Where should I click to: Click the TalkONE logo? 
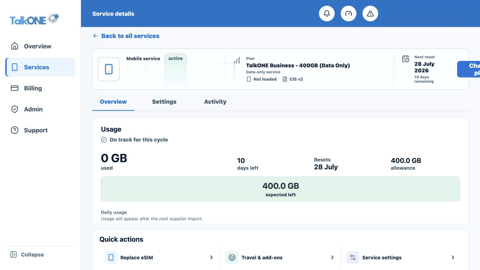(x=34, y=19)
